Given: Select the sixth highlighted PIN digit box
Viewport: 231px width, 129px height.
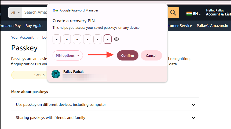Looking at the screenshot, I should tap(108, 39).
